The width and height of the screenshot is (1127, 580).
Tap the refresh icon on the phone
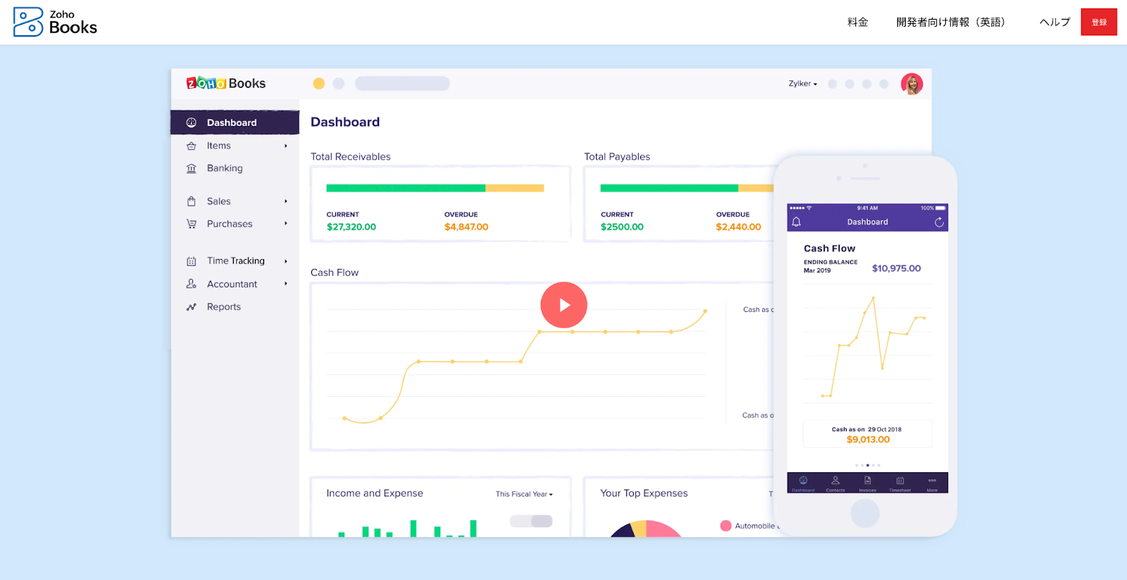939,222
